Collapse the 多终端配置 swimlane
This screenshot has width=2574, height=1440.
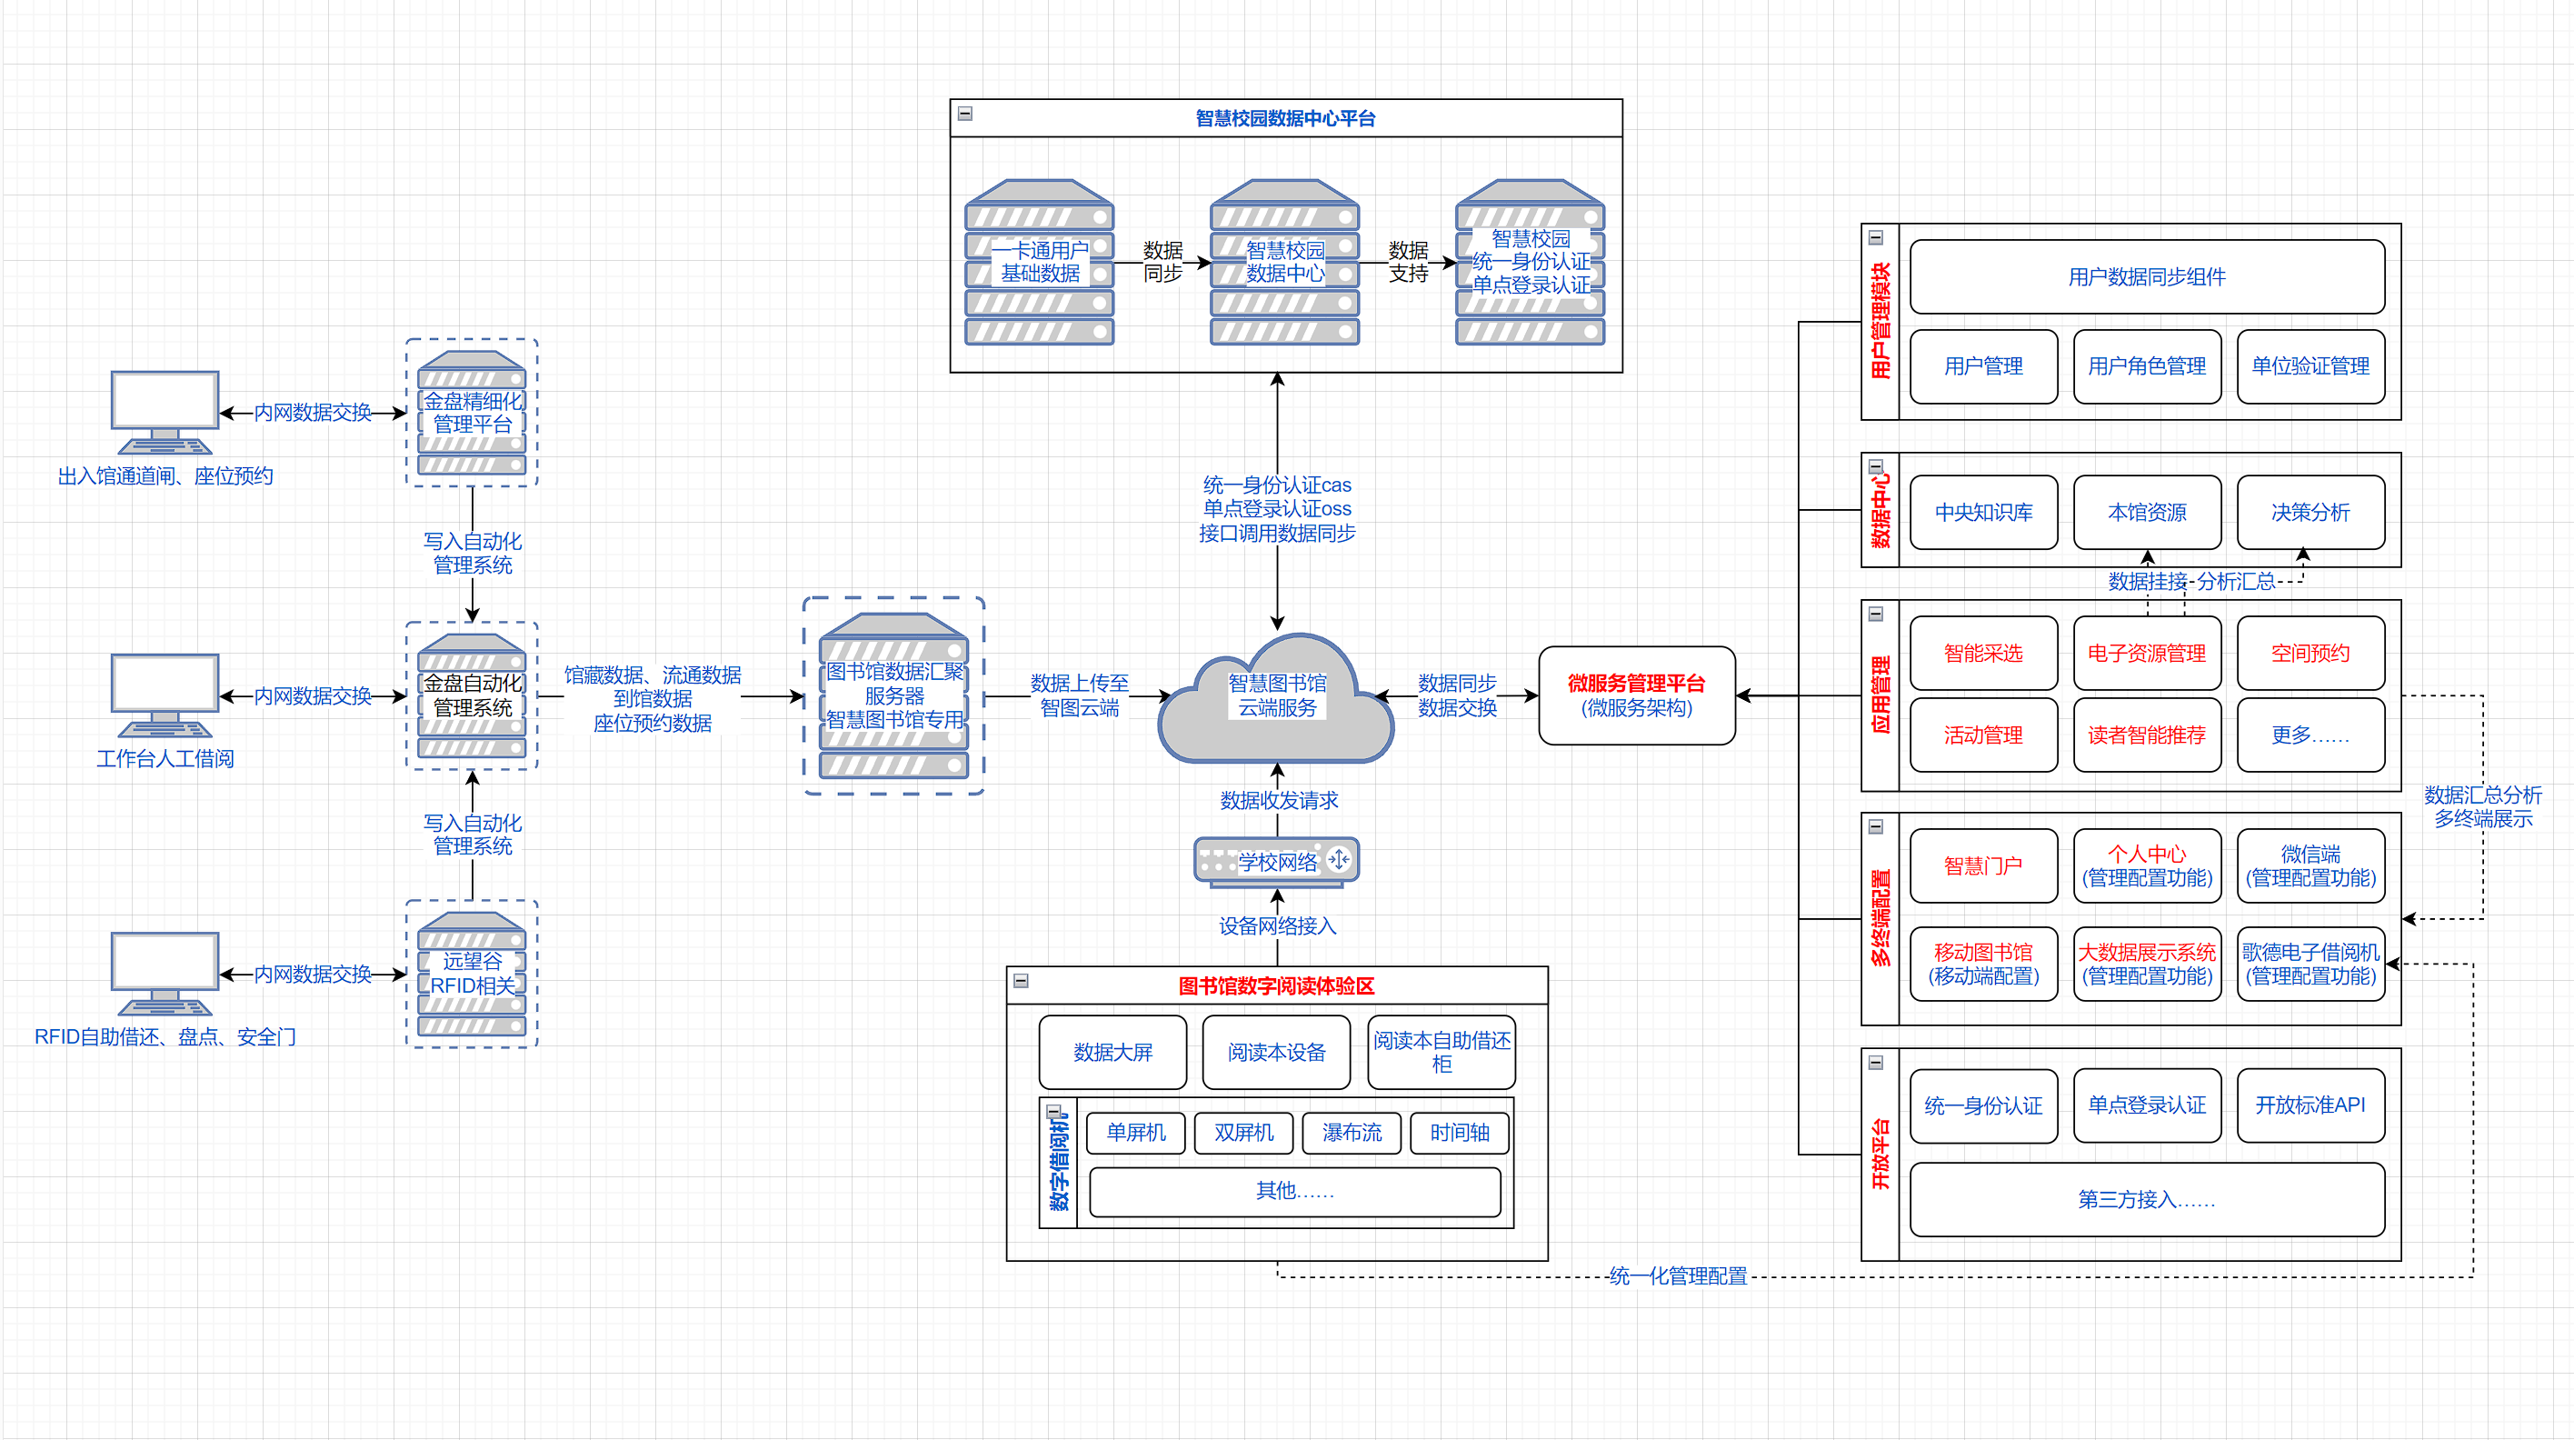(1876, 826)
